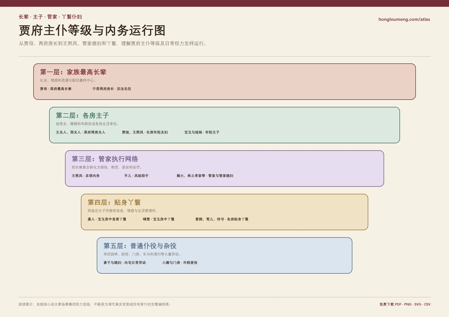Select heading 第二层：各房主子
The width and height of the screenshot is (449, 317).
(x=82, y=115)
